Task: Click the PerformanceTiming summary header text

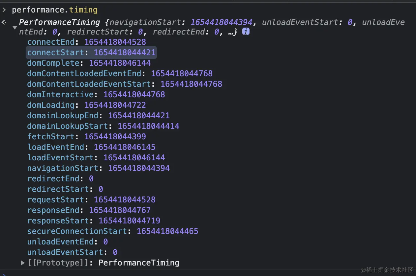Action: tap(59, 22)
